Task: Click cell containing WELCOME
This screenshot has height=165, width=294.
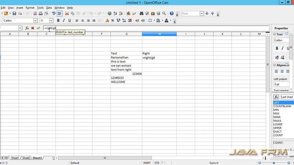Action: coord(126,82)
